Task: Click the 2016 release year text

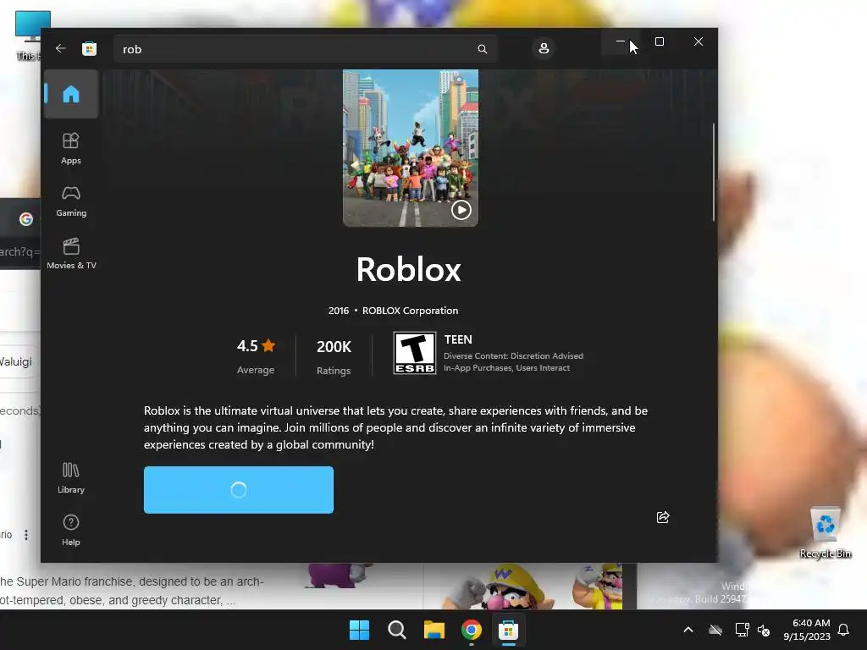Action: coord(339,311)
